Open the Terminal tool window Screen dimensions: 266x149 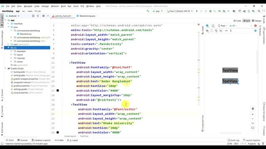[22, 140]
